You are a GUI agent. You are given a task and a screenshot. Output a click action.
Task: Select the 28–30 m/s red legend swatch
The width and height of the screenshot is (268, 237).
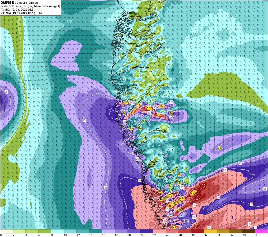pyautogui.click(x=185, y=231)
